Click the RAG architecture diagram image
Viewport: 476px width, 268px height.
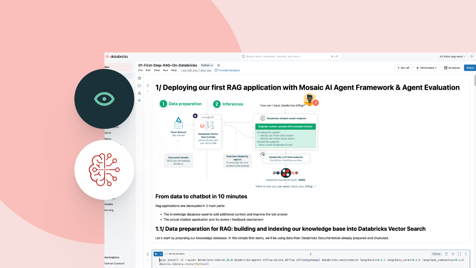(x=240, y=141)
